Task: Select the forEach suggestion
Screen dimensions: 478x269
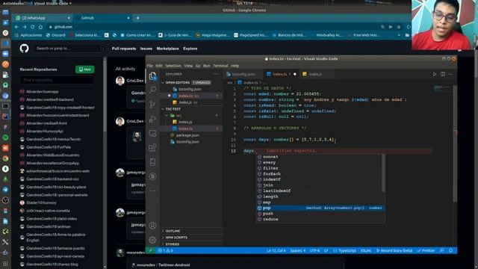Action: pos(320,174)
